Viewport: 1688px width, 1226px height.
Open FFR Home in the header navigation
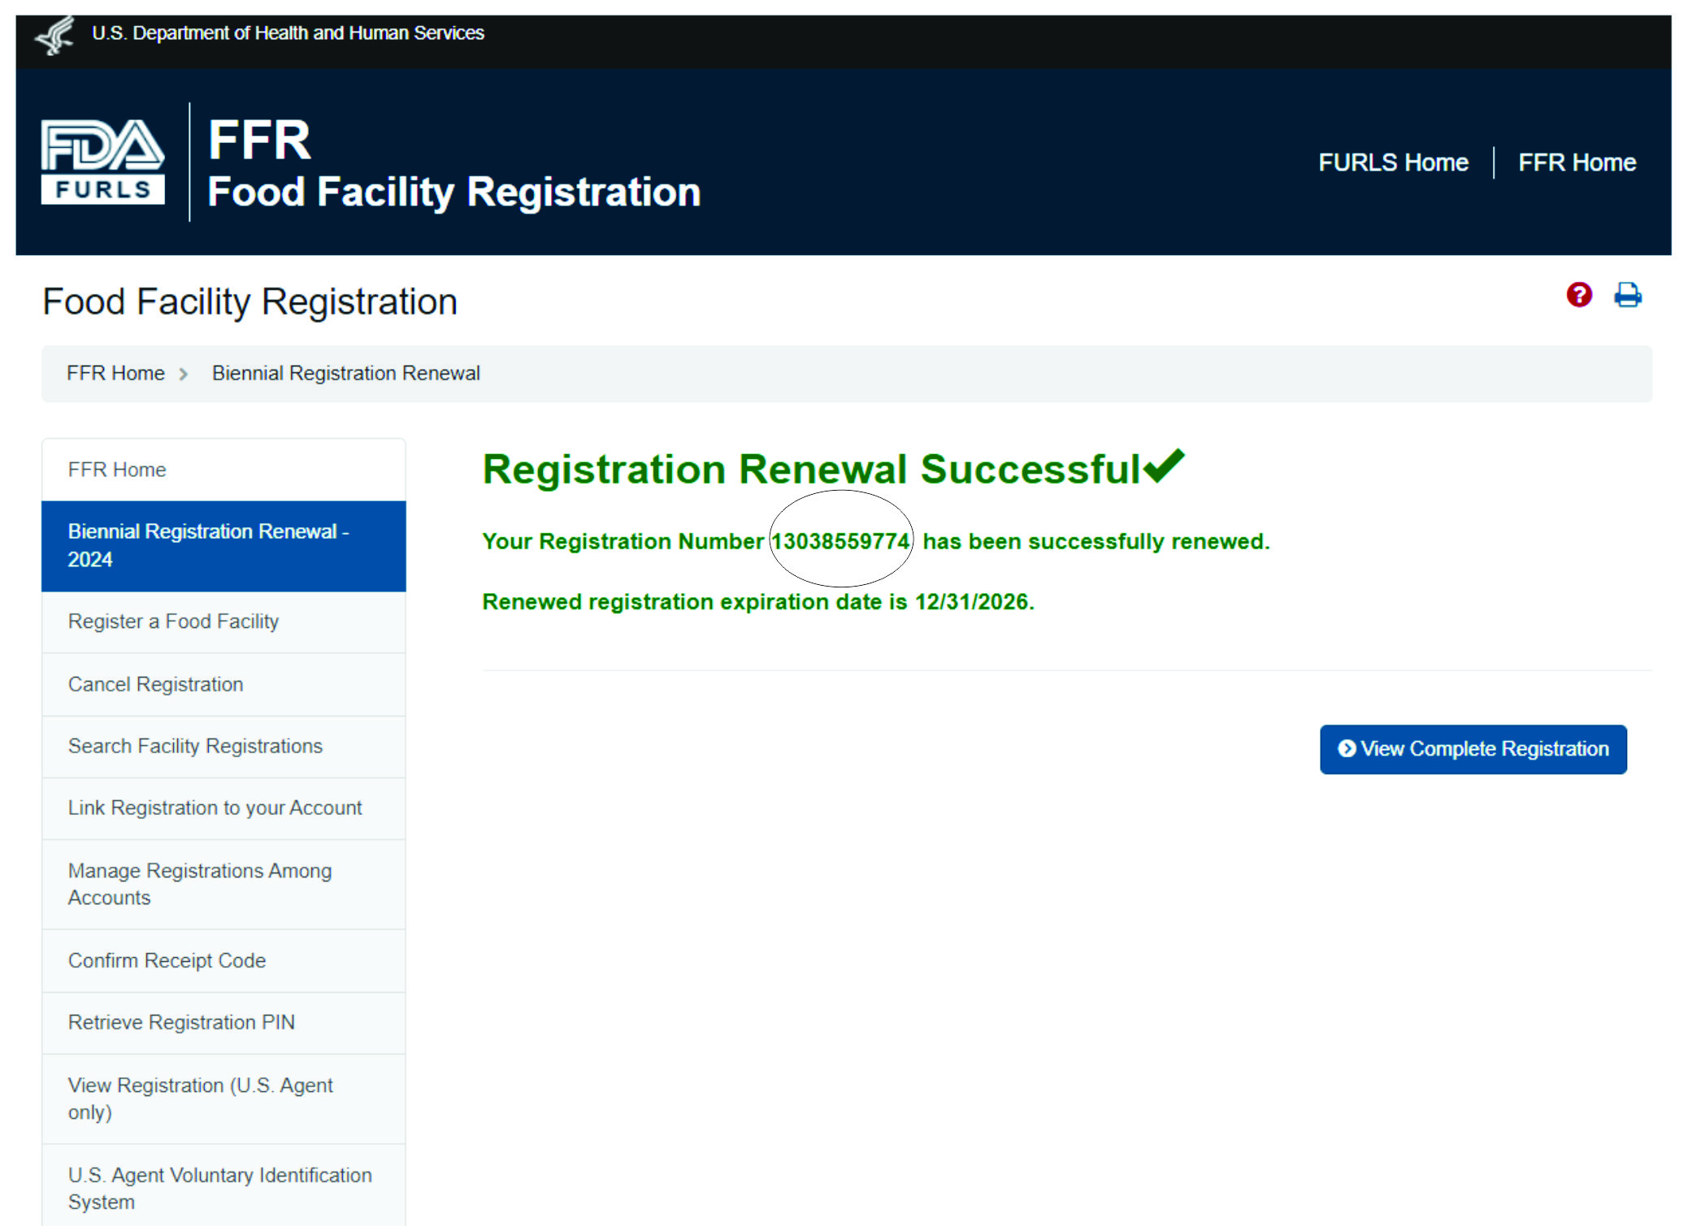coord(1577,162)
